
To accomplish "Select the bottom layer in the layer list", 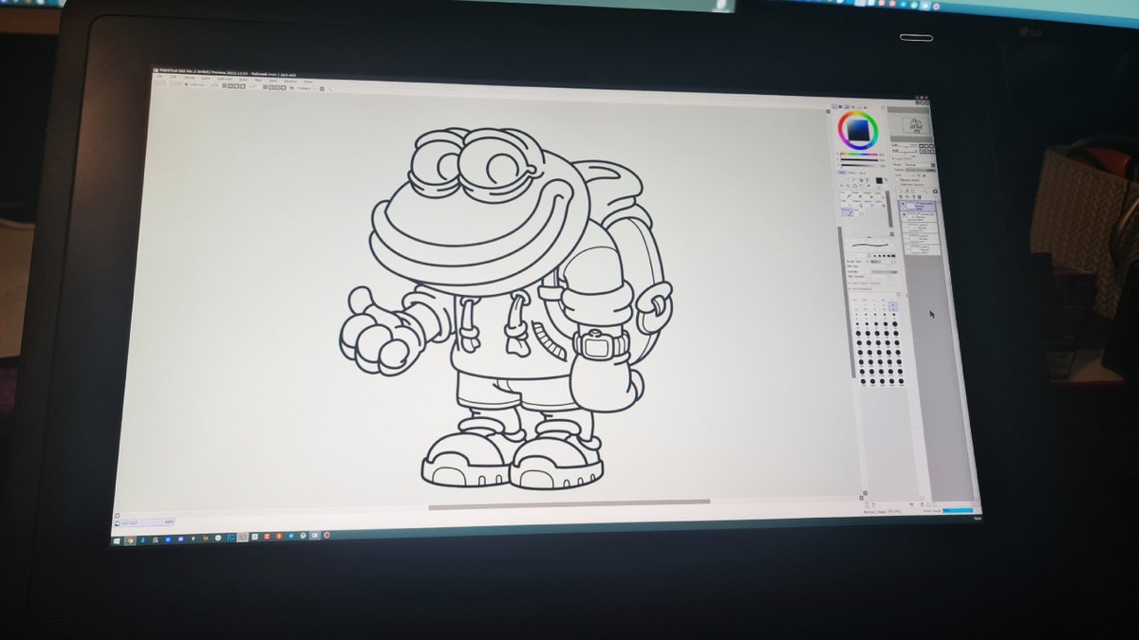I will (x=921, y=249).
